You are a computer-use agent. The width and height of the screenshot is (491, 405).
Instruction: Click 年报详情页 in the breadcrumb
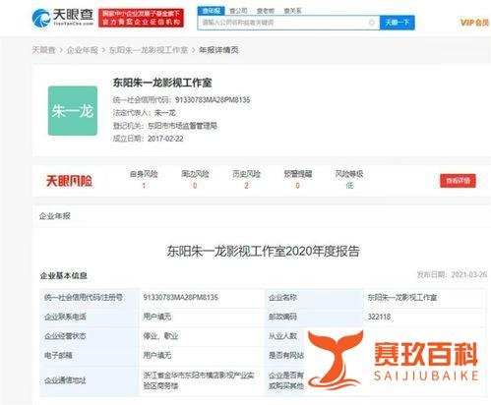click(218, 50)
